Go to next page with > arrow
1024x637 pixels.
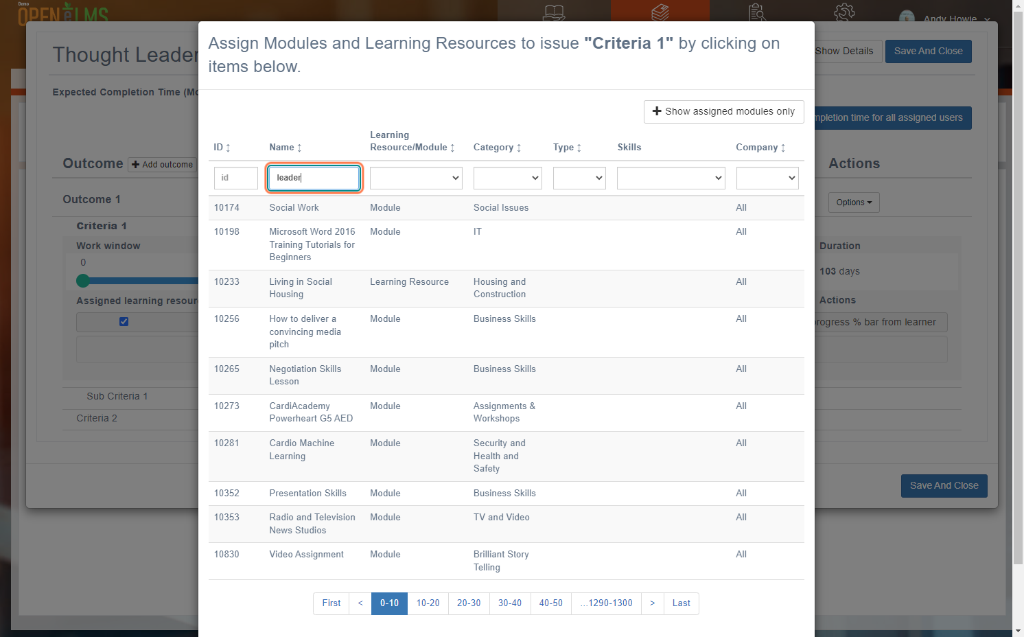(653, 603)
